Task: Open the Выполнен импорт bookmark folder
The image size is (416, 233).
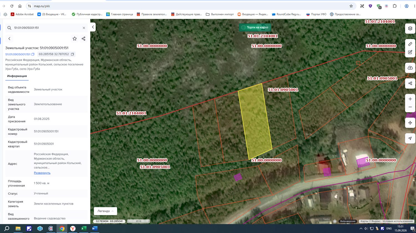Action: click(x=220, y=14)
